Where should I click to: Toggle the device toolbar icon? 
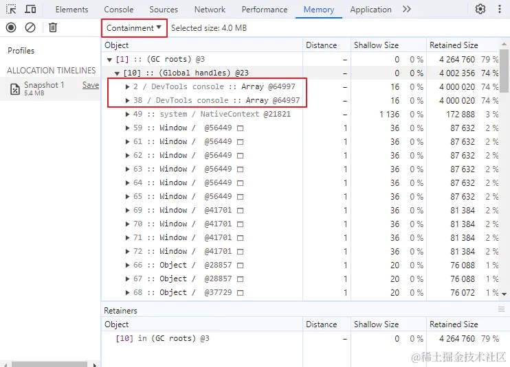click(30, 9)
